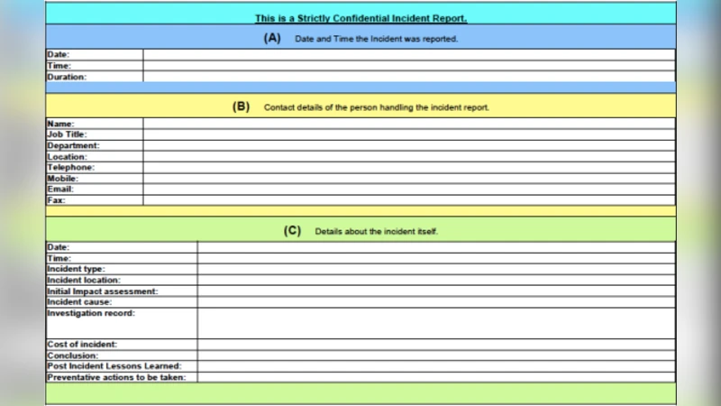Click the Preventative actions to be taken field

click(435, 377)
